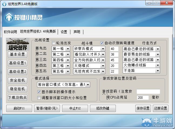Open the 第四格 slot dropdown
175x129 pixels.
click(61, 60)
